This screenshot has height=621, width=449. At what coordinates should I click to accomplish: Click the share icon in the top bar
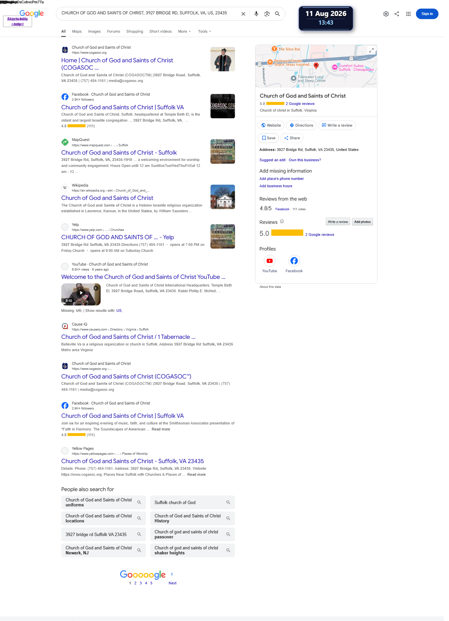[x=397, y=14]
